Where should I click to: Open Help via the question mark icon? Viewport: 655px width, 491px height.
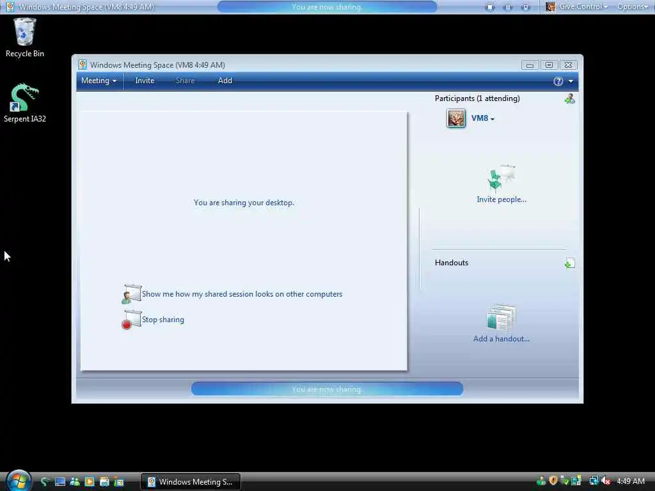click(558, 81)
